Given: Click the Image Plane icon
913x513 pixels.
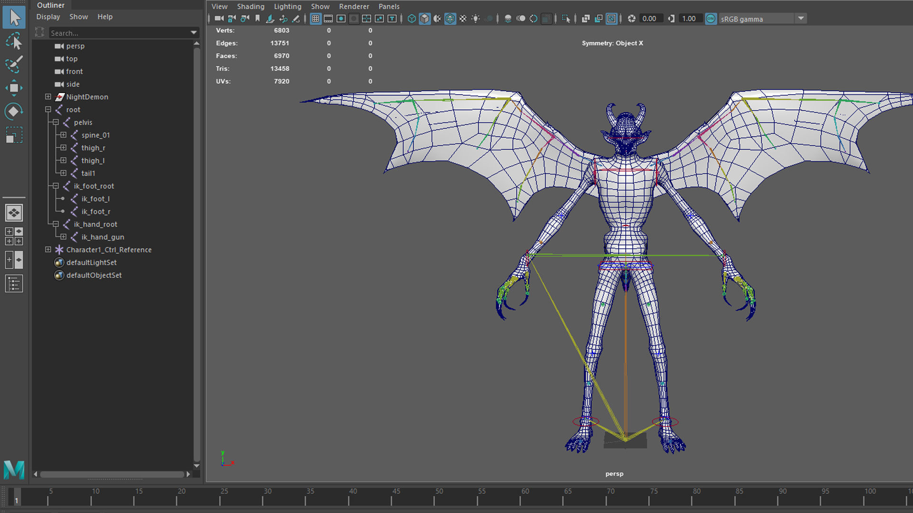Looking at the screenshot, I should click(270, 19).
